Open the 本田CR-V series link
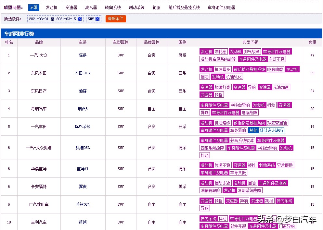The height and width of the screenshot is (230, 323). [x=83, y=73]
